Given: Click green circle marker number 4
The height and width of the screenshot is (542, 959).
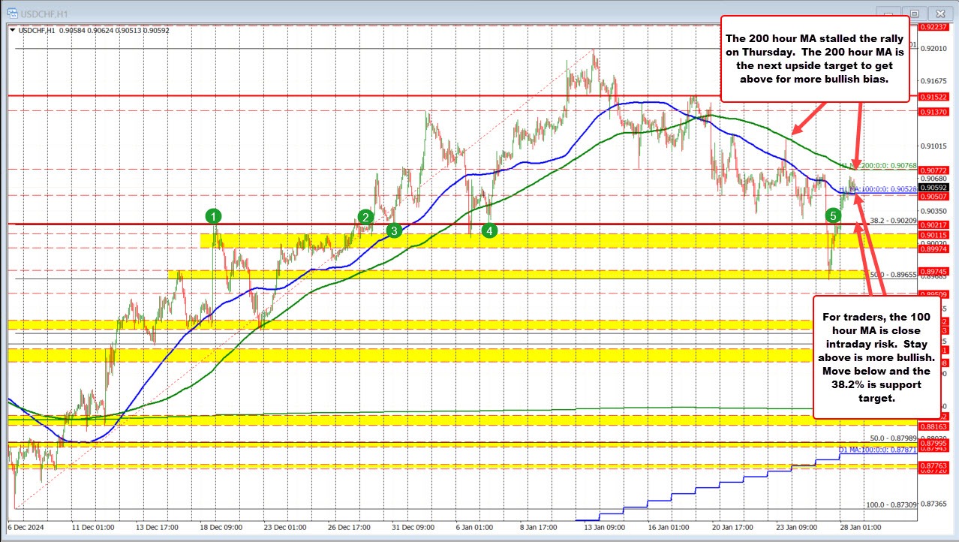Looking at the screenshot, I should point(489,230).
